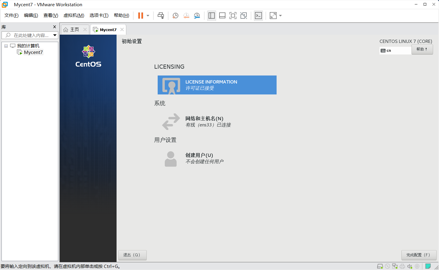The height and width of the screenshot is (270, 439).
Task: Click the 完成配置 button
Action: (419, 255)
